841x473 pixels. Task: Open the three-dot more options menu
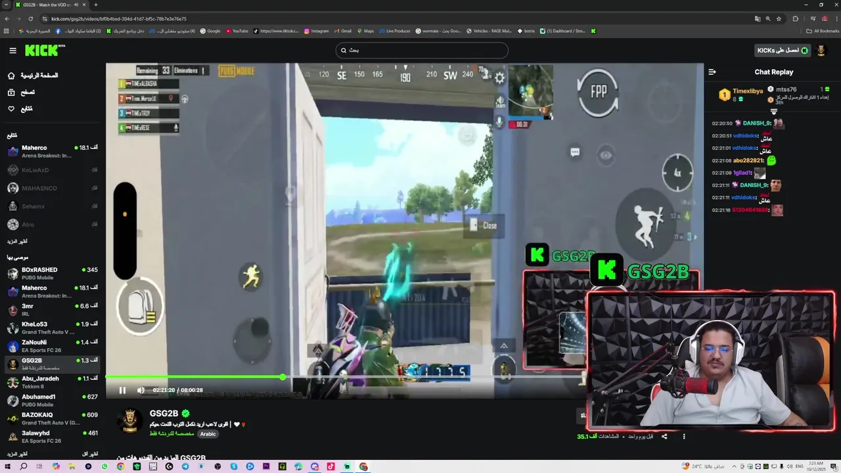[684, 436]
